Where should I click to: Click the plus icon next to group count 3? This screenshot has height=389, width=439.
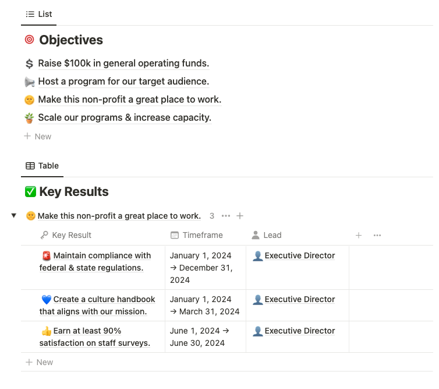[x=240, y=216]
